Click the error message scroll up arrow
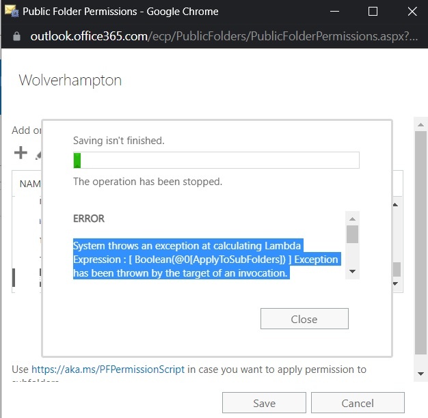The image size is (428, 418). click(352, 219)
